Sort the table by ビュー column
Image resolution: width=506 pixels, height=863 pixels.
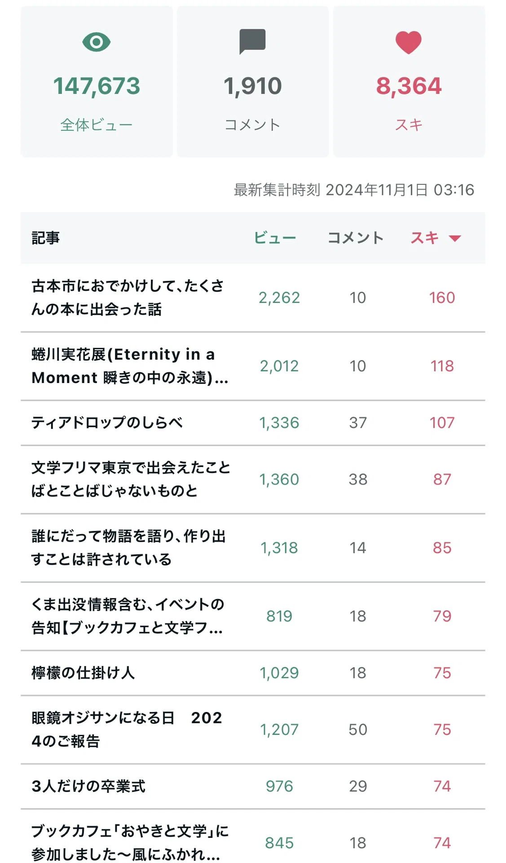275,238
